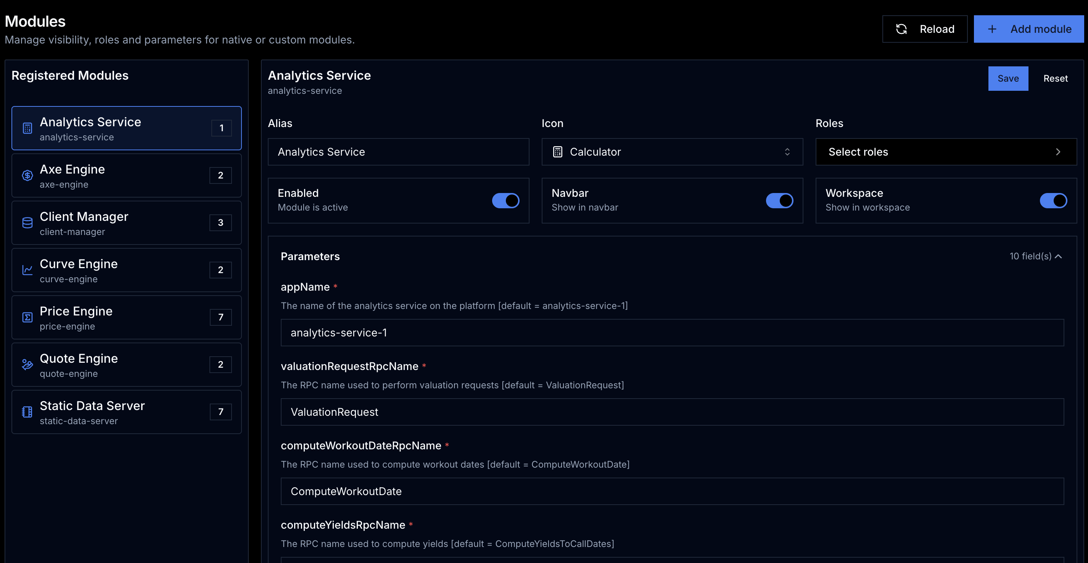This screenshot has width=1088, height=563.
Task: Click the Curve Engine chart icon
Action: click(x=27, y=270)
